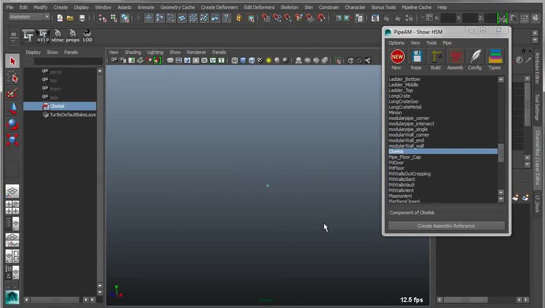Screen dimensions: 545x308
Task: Select modularWall_corner in PipeAM list
Action: [x=409, y=135]
